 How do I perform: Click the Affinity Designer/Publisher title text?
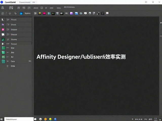pos(81,57)
